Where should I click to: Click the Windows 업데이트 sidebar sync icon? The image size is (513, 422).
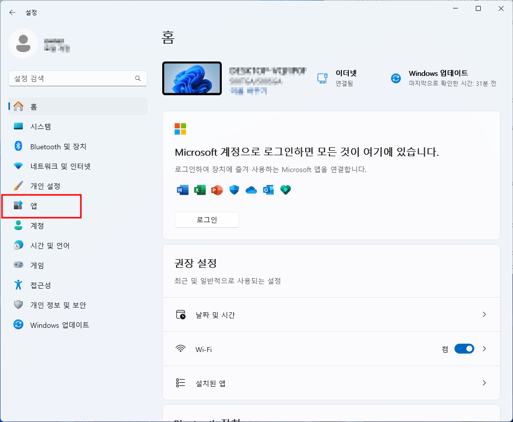point(18,324)
